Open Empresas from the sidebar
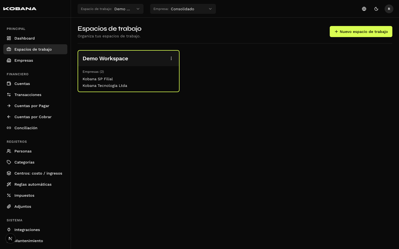The width and height of the screenshot is (399, 249). coord(35,60)
